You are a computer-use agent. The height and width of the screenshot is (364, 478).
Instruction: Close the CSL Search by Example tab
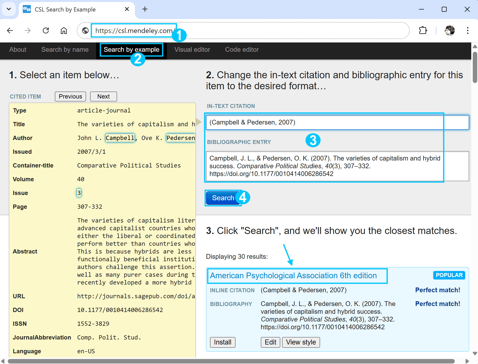(x=127, y=9)
